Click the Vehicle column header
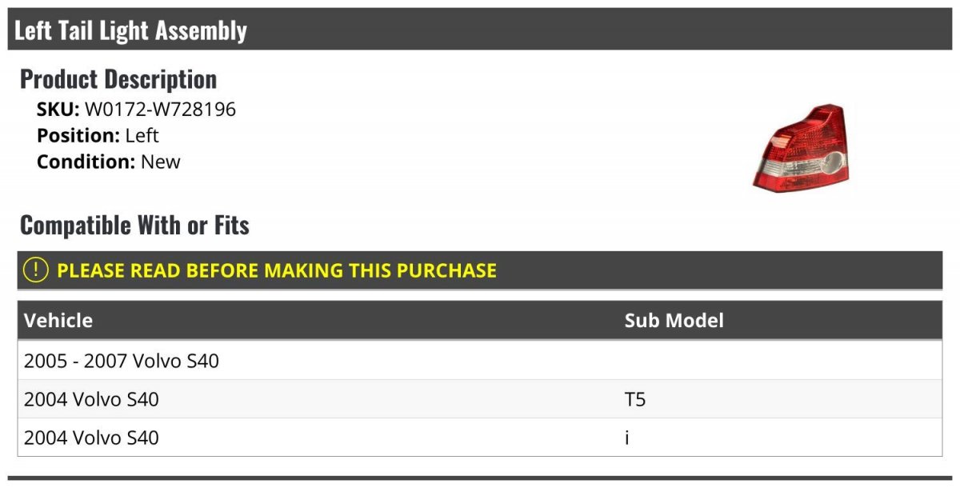The width and height of the screenshot is (960, 488). [58, 321]
